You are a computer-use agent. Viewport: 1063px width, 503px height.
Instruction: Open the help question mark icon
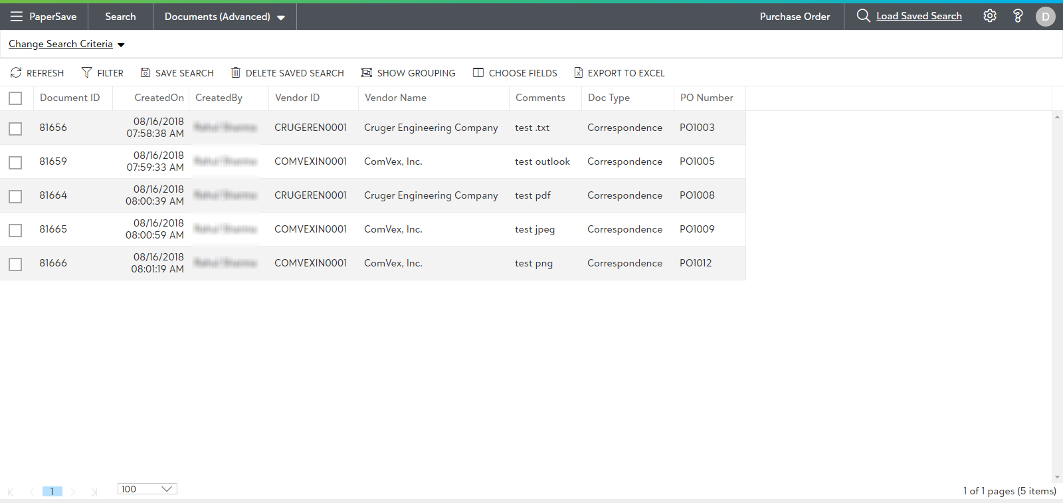tap(1017, 16)
